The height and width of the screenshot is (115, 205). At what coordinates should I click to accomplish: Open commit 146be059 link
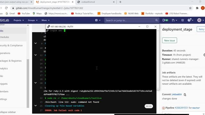pos(176,95)
